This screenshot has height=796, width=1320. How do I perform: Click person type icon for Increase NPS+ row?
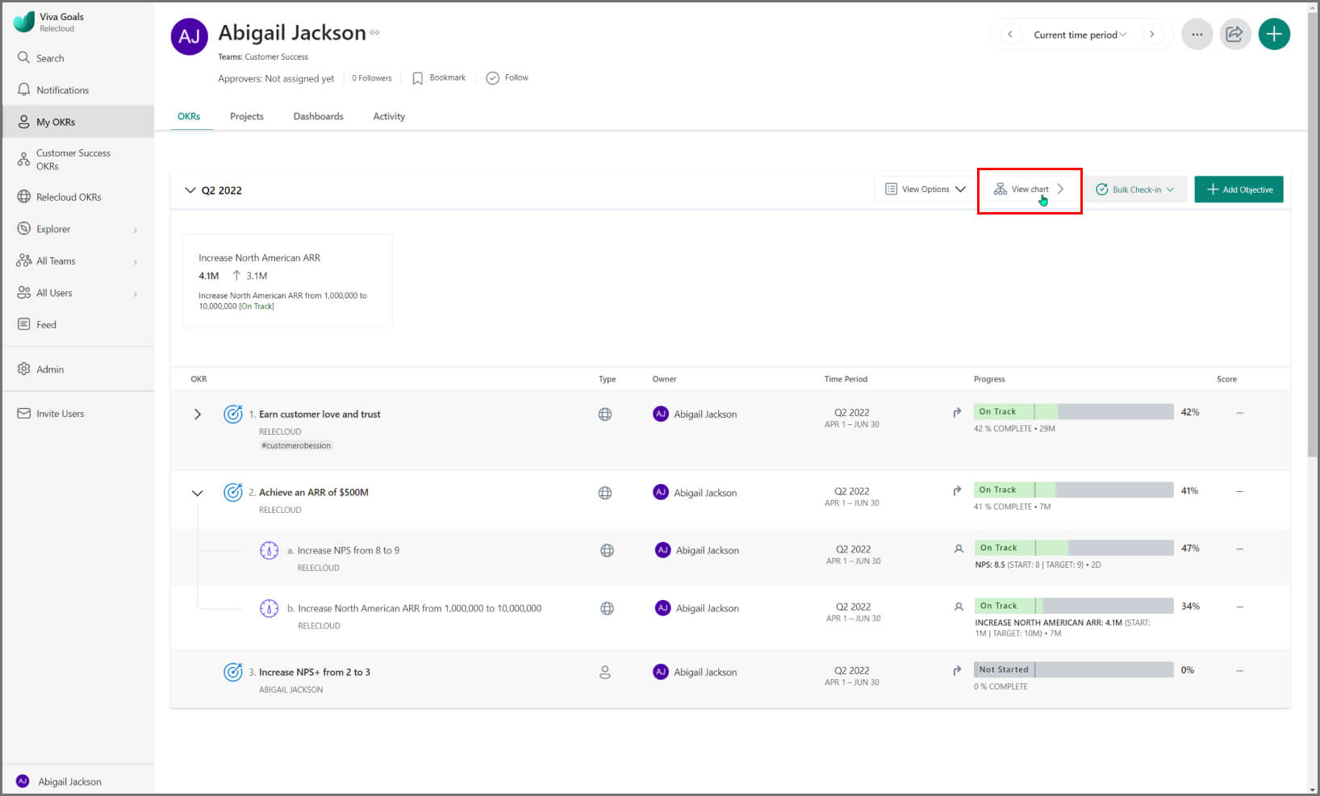604,673
